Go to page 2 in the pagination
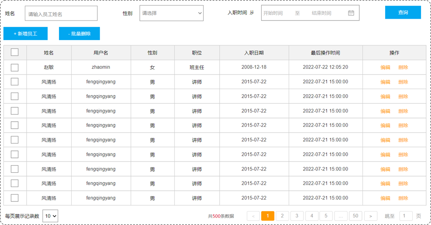431x225 pixels. [282, 216]
